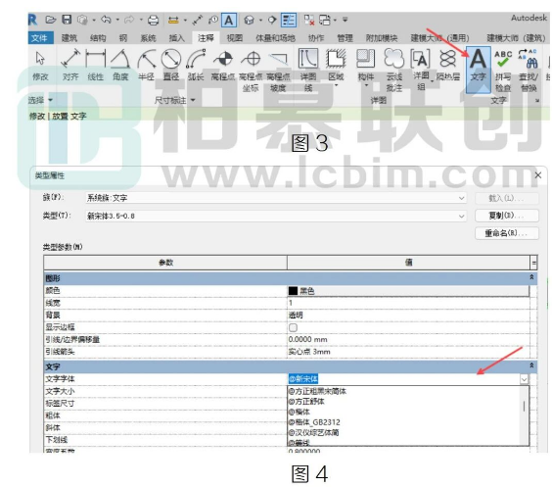Screen dimensions: 552x487
Task: Open the default 3D view icon
Action: point(249,20)
